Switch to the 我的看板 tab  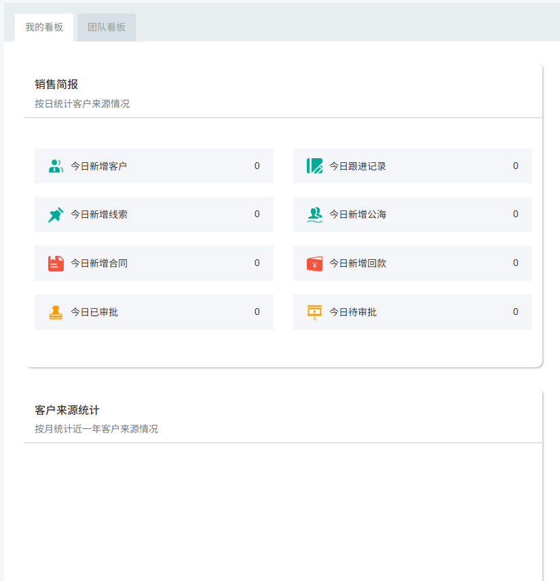44,27
